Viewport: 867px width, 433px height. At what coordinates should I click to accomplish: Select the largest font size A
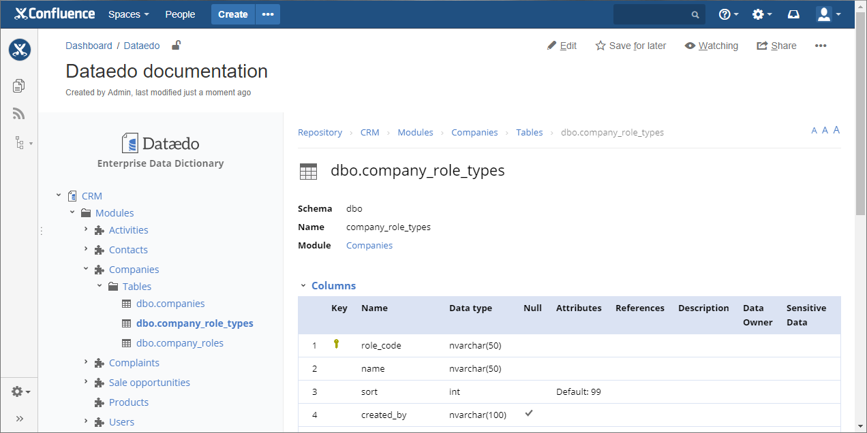pos(836,130)
